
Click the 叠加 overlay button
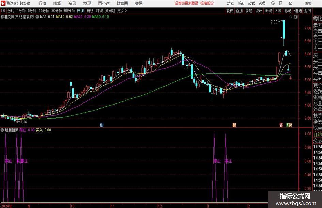(x=239, y=11)
